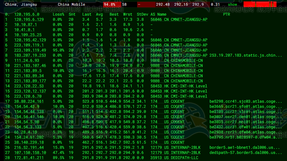This screenshot has height=161, width=287.
Task: Click PTR text dedipath-57.border5.dal006
Action: click(x=246, y=153)
